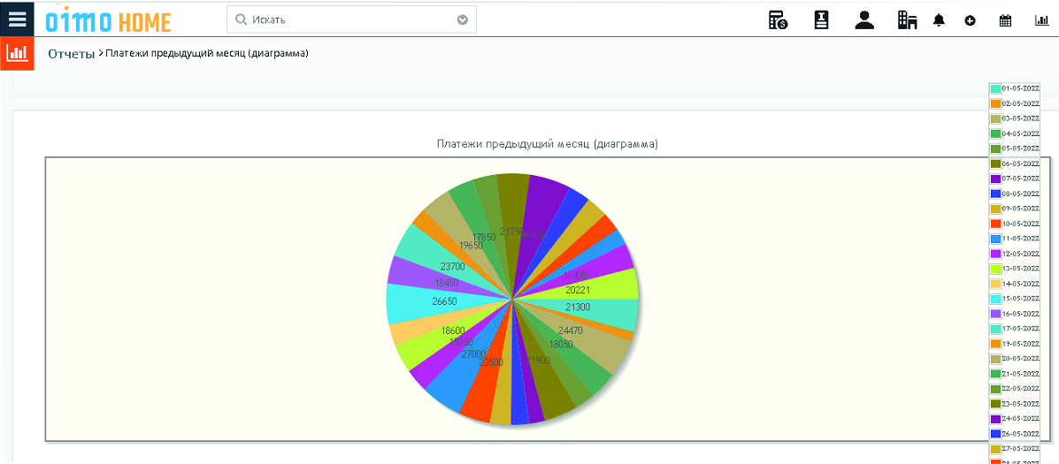The height and width of the screenshot is (464, 1059).
Task: Click the OIMO HOME logo
Action: pyautogui.click(x=108, y=19)
